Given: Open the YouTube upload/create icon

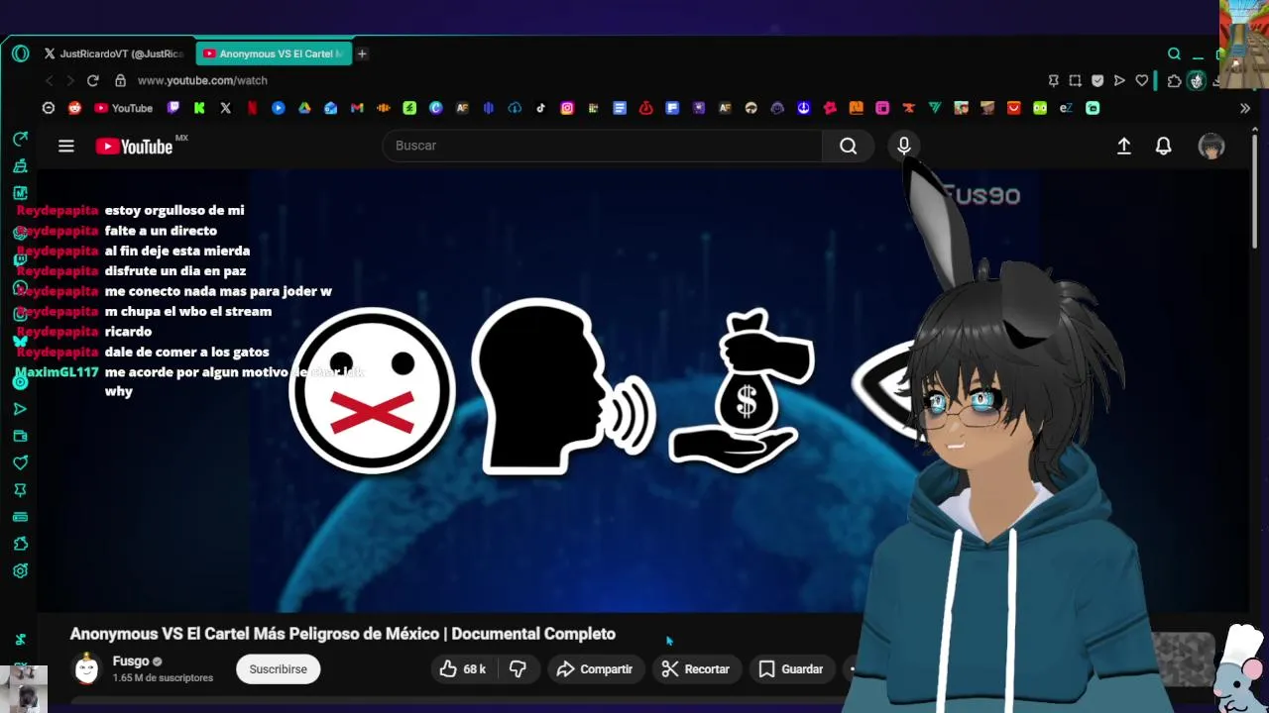Looking at the screenshot, I should [x=1123, y=147].
